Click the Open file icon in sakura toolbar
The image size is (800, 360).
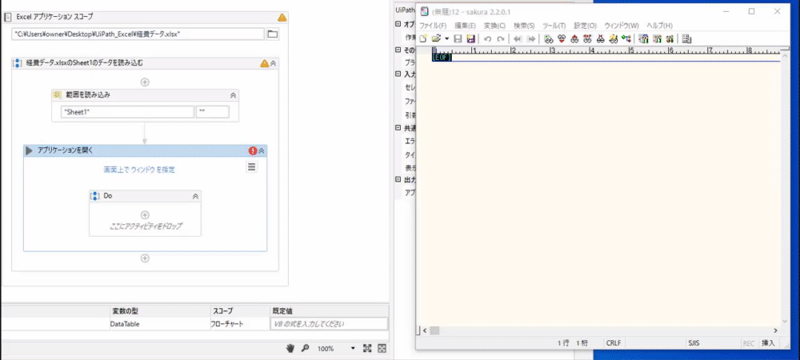pyautogui.click(x=436, y=38)
